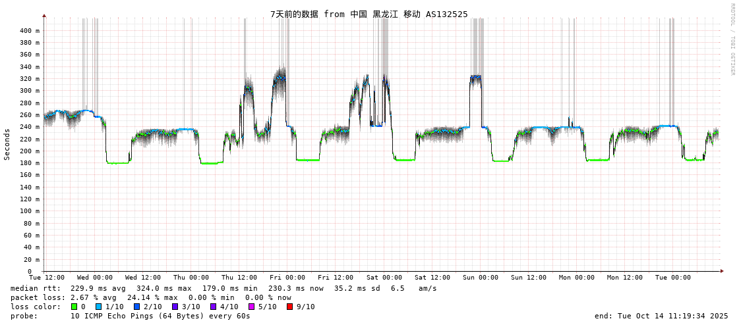Click the end timestamp Tue Oct 14 text
Screen dimensions: 739x325
pyautogui.click(x=661, y=316)
